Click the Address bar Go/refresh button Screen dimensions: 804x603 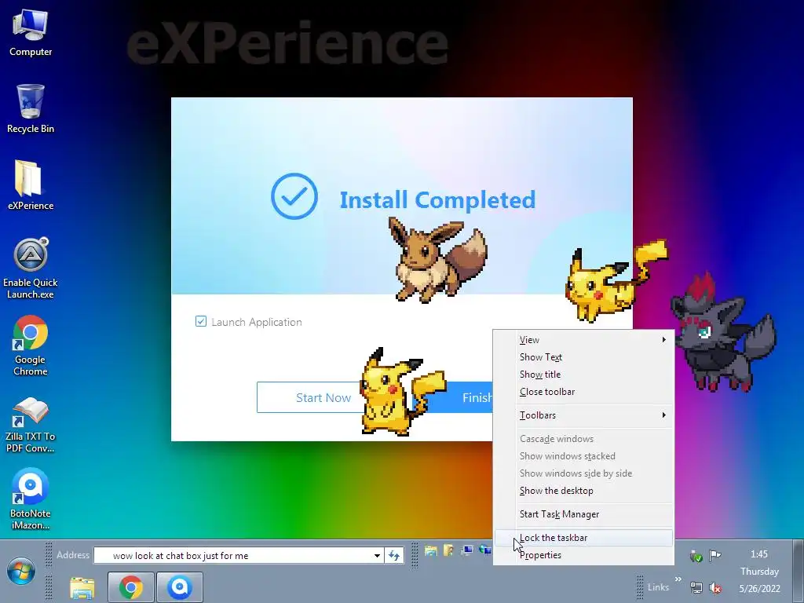point(394,555)
